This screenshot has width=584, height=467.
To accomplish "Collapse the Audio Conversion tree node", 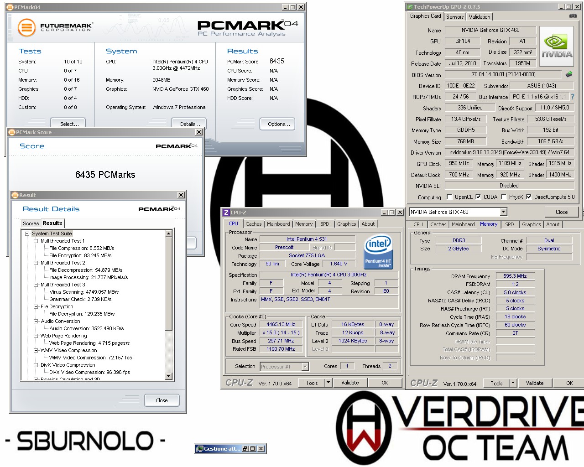I will point(36,321).
